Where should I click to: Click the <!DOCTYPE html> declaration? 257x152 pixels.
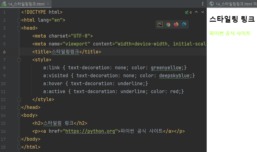click(x=42, y=12)
